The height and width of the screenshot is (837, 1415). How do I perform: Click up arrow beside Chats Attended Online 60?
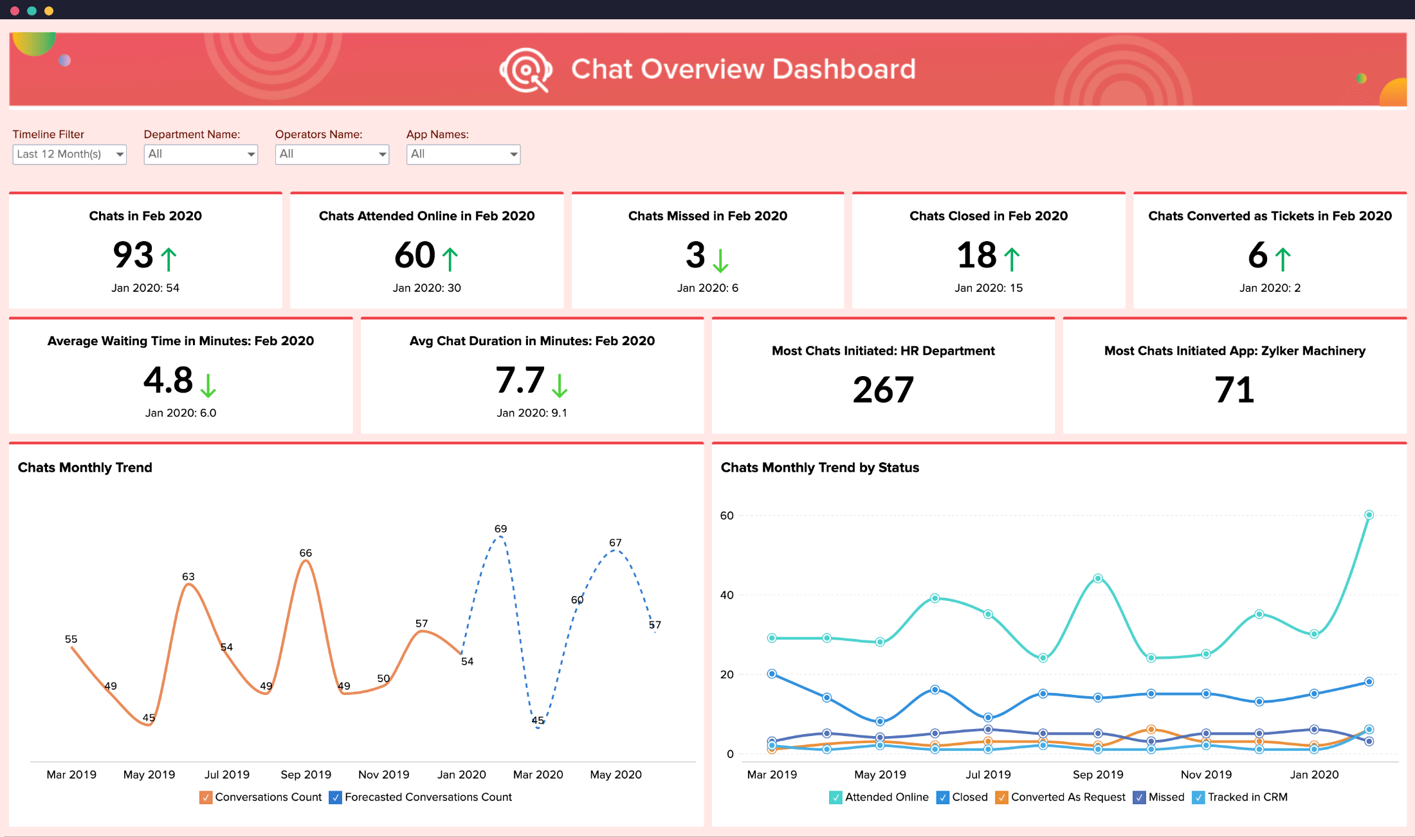450,259
